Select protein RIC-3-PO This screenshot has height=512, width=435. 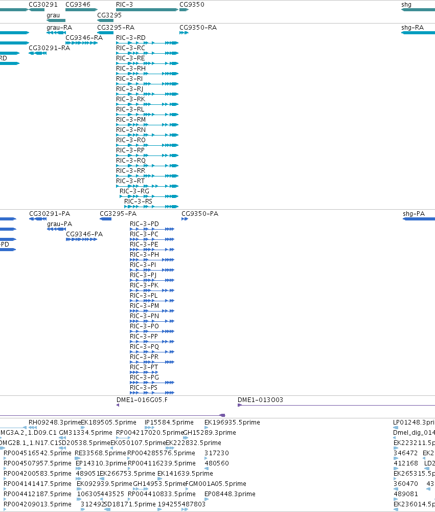point(152,331)
